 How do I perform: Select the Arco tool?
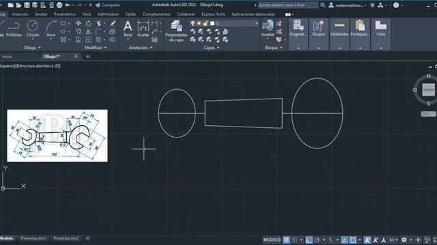pyautogui.click(x=51, y=29)
